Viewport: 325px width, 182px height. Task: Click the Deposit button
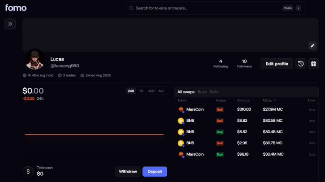tap(155, 171)
